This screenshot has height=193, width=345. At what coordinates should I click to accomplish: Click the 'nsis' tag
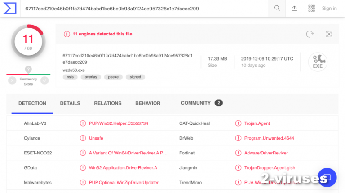(70, 77)
